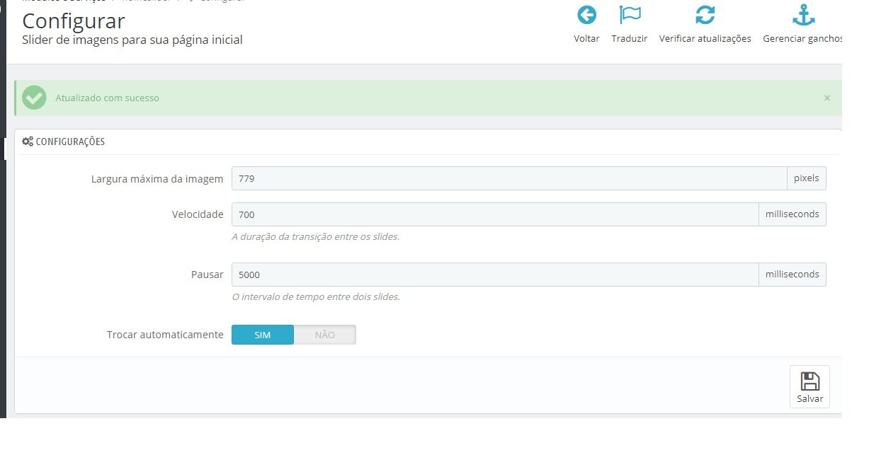Viewport: 886px width, 467px height.
Task: Set Trocar automaticamente to SIM
Action: (263, 335)
